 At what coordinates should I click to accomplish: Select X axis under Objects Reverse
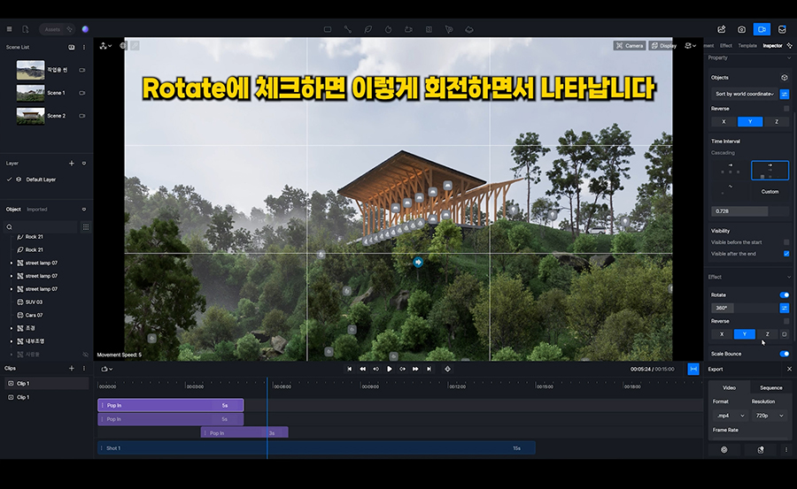click(x=723, y=122)
